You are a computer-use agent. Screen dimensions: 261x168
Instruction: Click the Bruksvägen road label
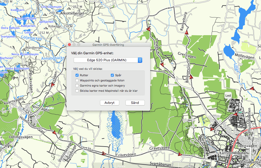(x=31, y=82)
